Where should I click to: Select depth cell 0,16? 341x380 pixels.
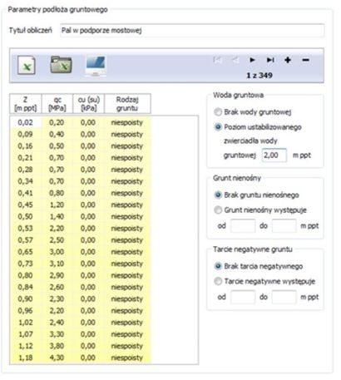point(25,146)
